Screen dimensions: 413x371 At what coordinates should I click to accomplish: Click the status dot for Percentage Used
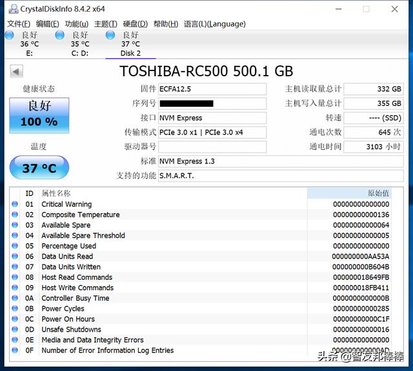pyautogui.click(x=15, y=246)
